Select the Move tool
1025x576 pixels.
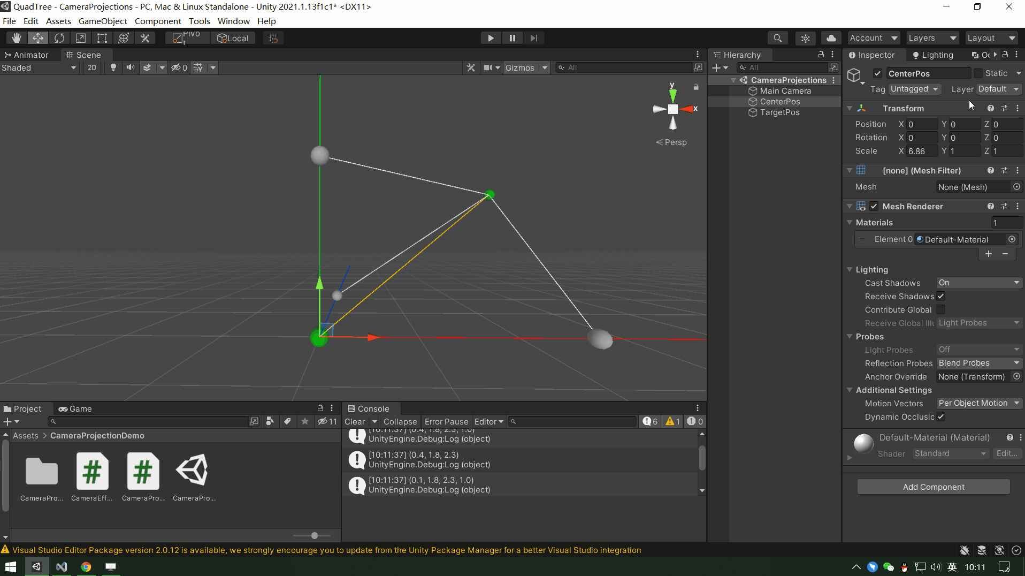(38, 38)
